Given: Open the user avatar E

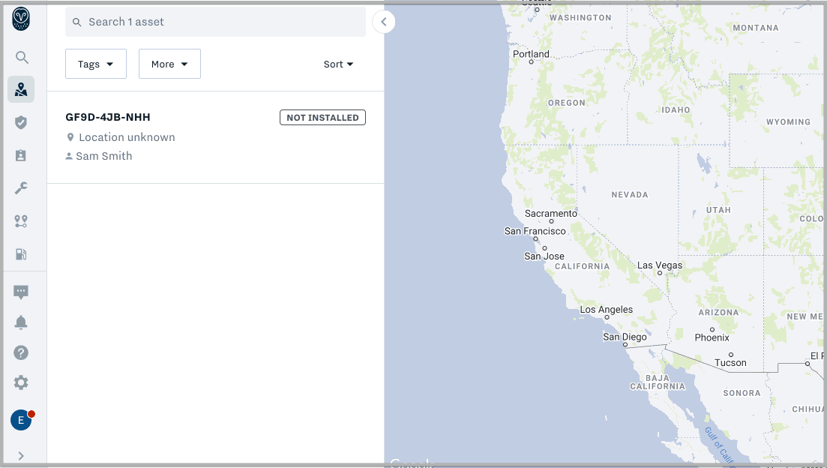Looking at the screenshot, I should [x=21, y=420].
